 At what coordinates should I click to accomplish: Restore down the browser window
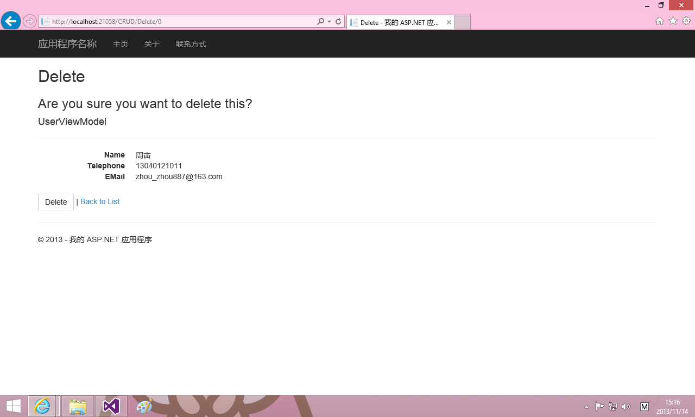661,5
